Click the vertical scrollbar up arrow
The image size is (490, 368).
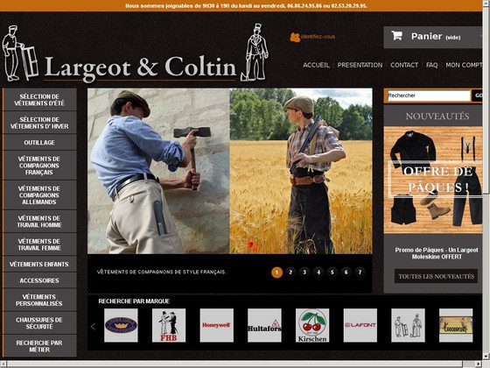(x=486, y=4)
